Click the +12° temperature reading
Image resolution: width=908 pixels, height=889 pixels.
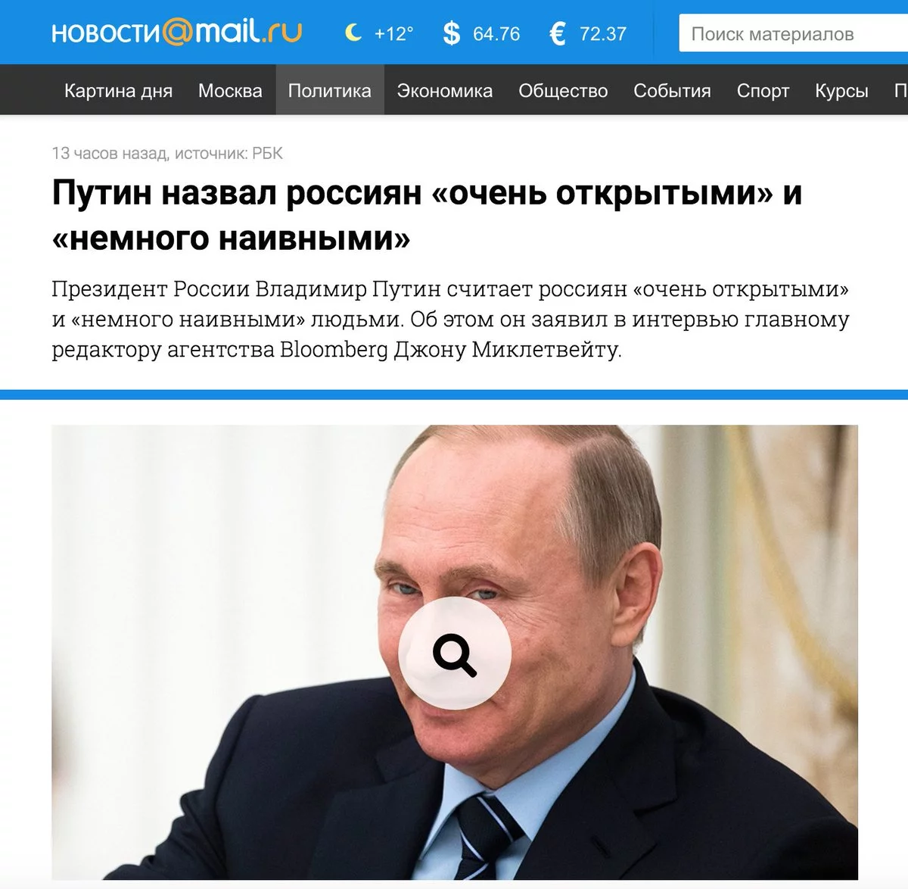pyautogui.click(x=394, y=34)
